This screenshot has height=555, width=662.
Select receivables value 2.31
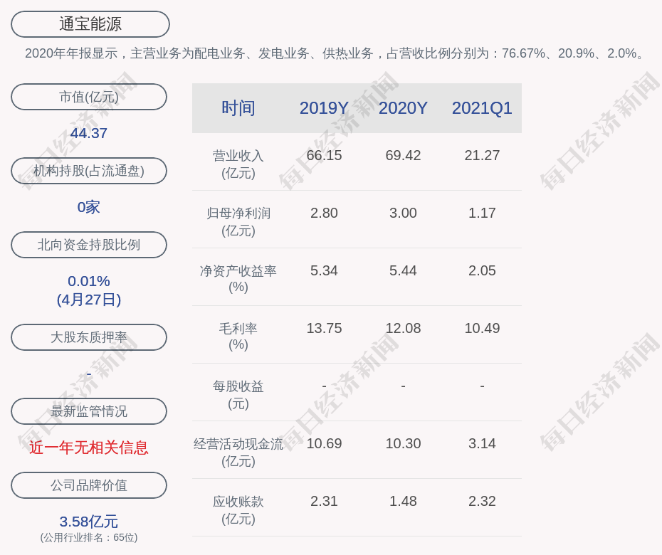[324, 502]
